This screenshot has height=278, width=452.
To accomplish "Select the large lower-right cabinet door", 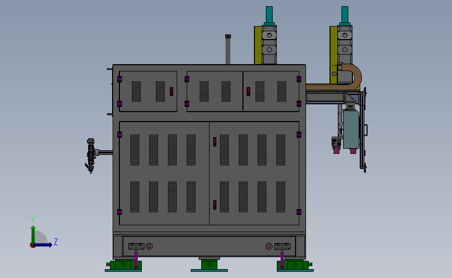I will coord(254,173).
